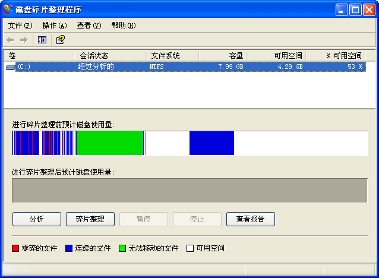Screen dimensions: 379x278
Task: Open the help properties toolbar icon
Action: click(61, 40)
